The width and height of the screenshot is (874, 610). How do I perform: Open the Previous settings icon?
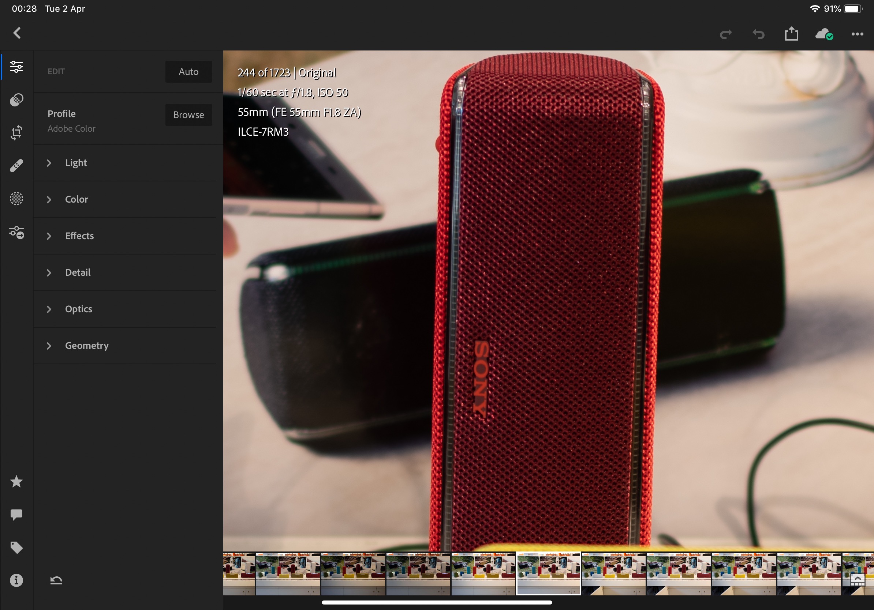[16, 232]
